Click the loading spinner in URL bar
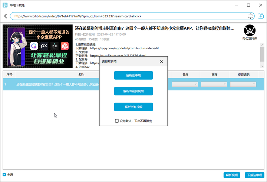Screen dimensions: 267x182 pos(250,16)
